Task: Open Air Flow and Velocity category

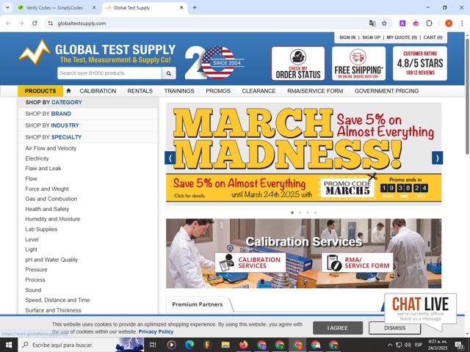Action: coord(51,148)
